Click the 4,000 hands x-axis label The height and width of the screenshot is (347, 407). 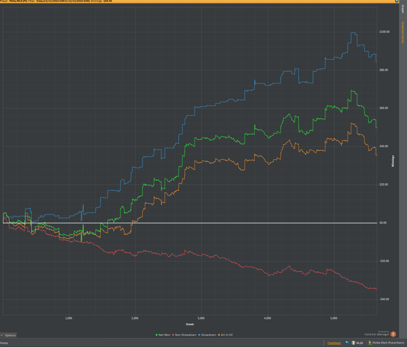click(x=267, y=318)
